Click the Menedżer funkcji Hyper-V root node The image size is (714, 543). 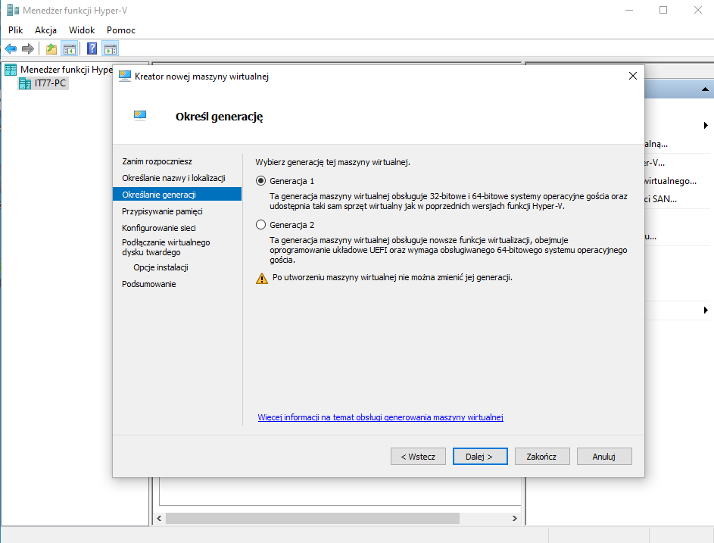pos(65,70)
